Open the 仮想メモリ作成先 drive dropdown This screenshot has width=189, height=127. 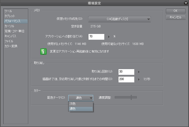[120, 19]
